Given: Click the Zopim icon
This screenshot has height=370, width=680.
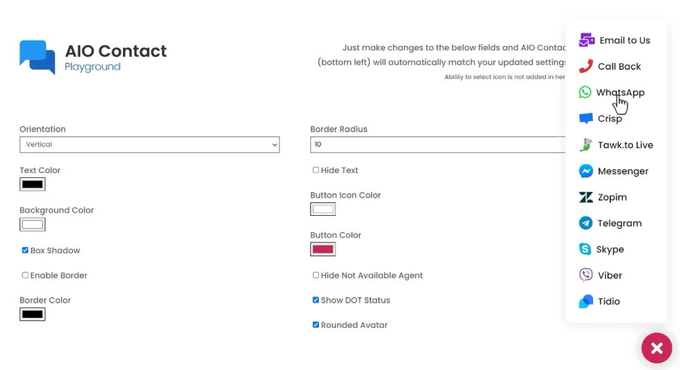Looking at the screenshot, I should pos(586,197).
